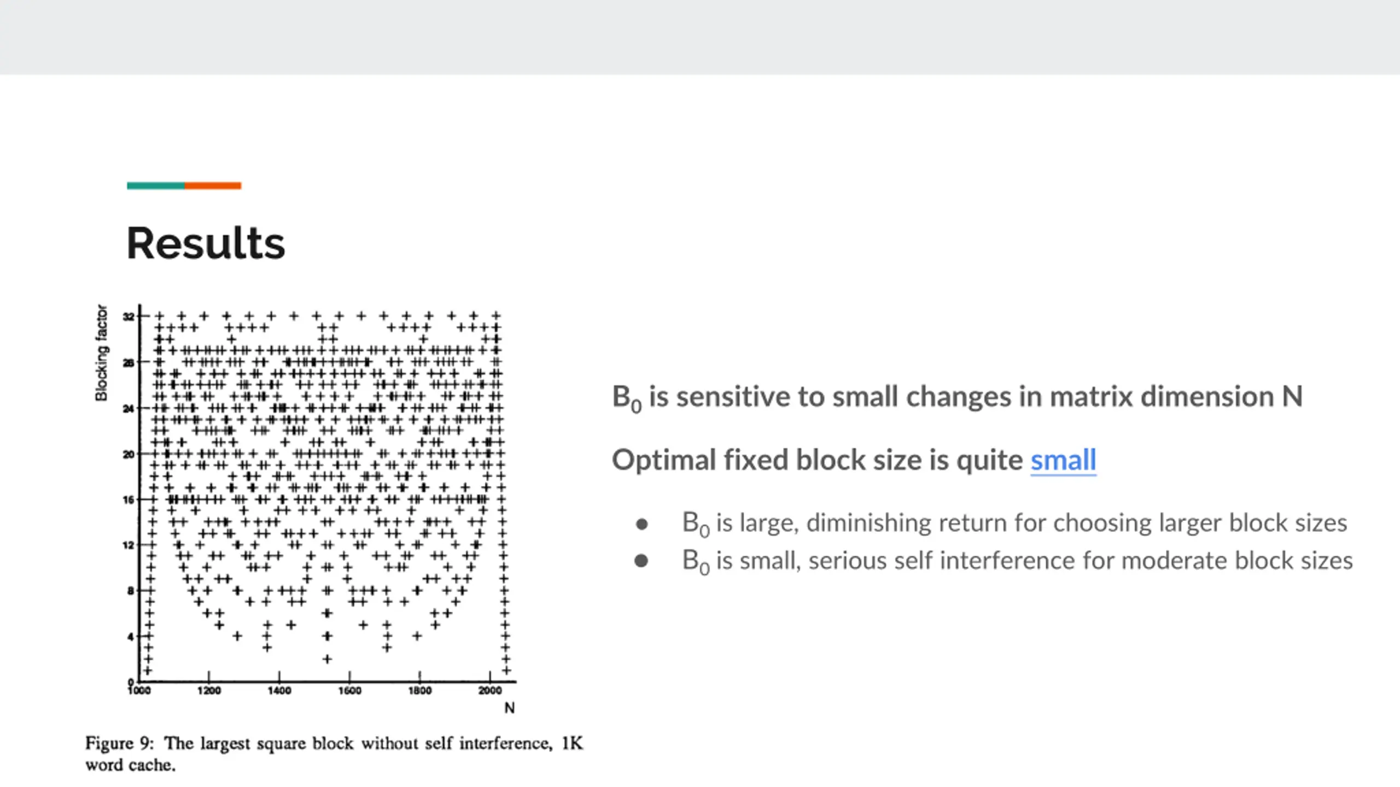Click the "N" x-axis label
This screenshot has height=787, width=1400.
pyautogui.click(x=509, y=708)
